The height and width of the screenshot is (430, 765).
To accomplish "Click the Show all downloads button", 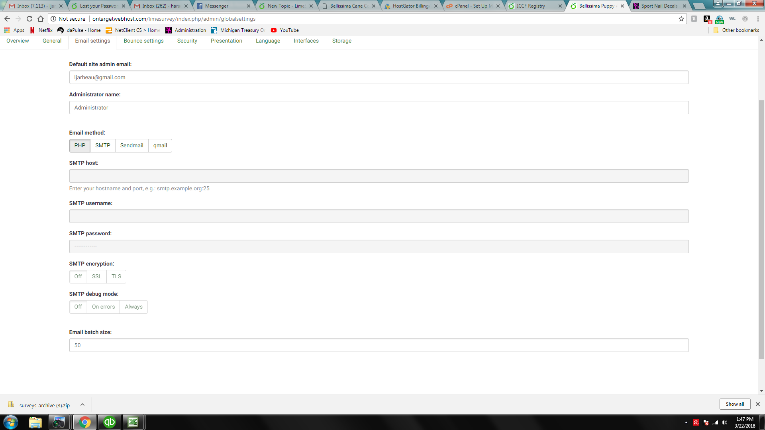I will (735, 404).
